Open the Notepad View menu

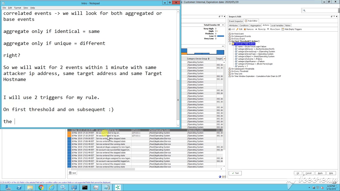coord(25,8)
